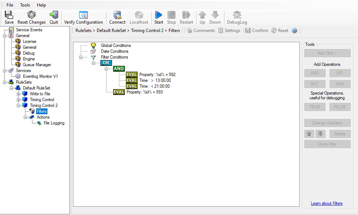
Task: Open Verify Configuration tool
Action: [x=84, y=15]
